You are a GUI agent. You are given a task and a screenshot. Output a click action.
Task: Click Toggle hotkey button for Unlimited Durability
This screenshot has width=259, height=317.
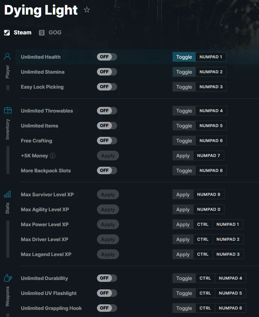[184, 278]
